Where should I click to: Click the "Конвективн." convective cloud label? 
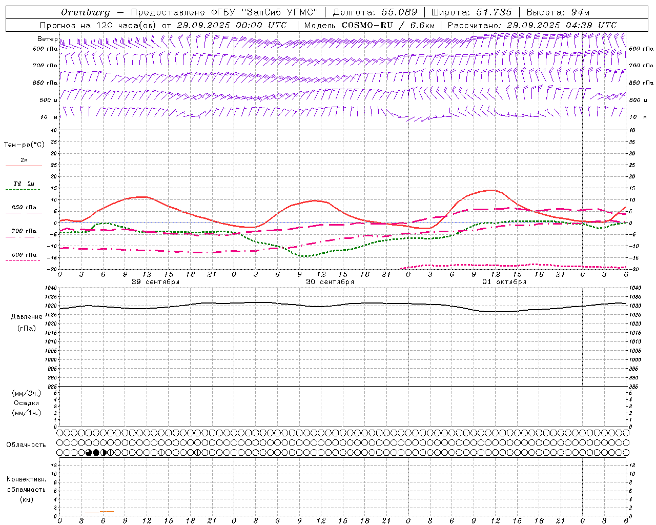click(x=27, y=479)
